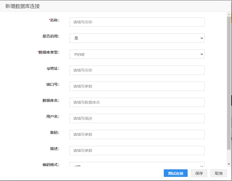
Task: Click the 编码格式 label
Action: (x=51, y=165)
